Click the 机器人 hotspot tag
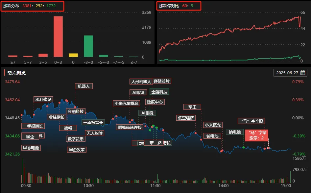 [x=84, y=86]
